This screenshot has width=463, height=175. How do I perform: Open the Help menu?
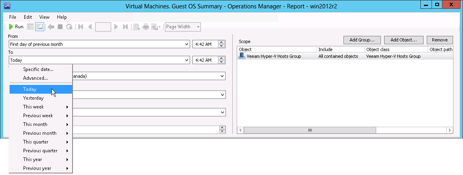point(62,17)
